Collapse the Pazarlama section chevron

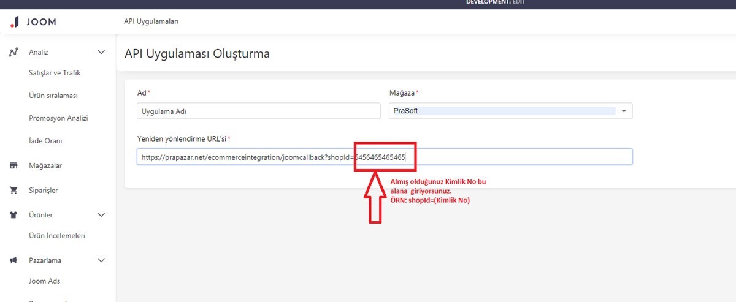pyautogui.click(x=102, y=260)
